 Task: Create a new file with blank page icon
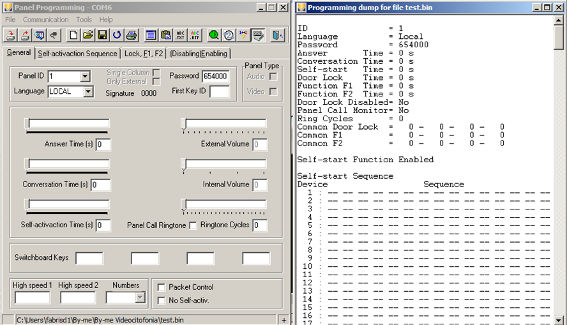(73, 35)
